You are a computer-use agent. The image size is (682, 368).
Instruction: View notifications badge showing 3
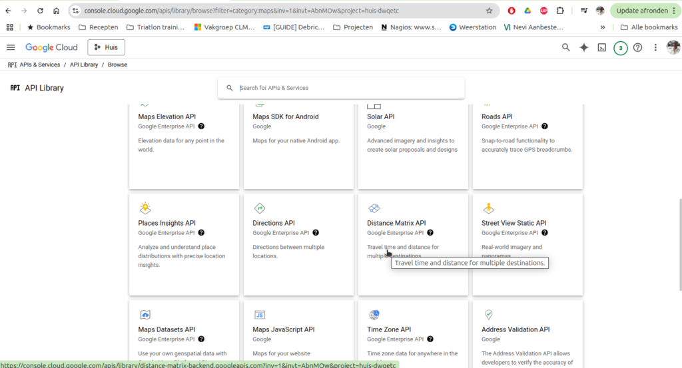pyautogui.click(x=620, y=47)
